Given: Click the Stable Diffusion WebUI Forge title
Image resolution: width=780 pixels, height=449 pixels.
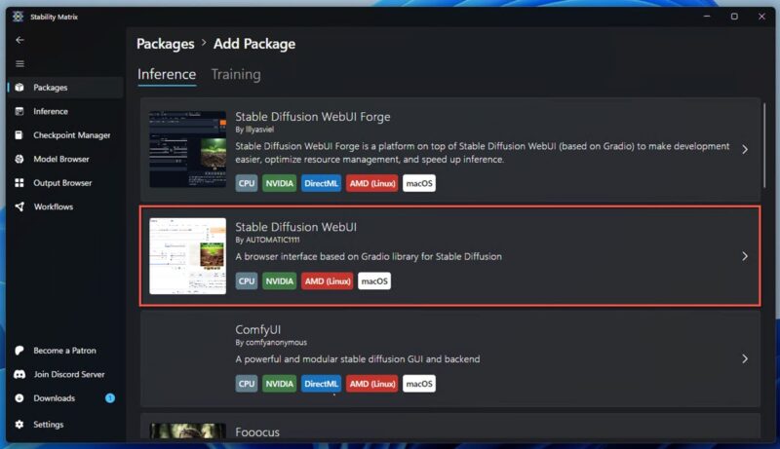Looking at the screenshot, I should pos(312,117).
